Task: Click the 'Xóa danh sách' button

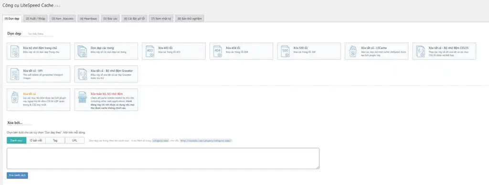Action: click(17, 175)
